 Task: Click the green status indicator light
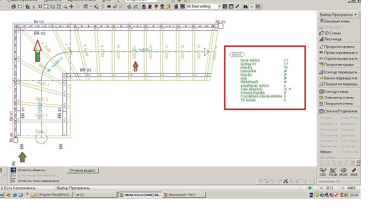coord(310,188)
